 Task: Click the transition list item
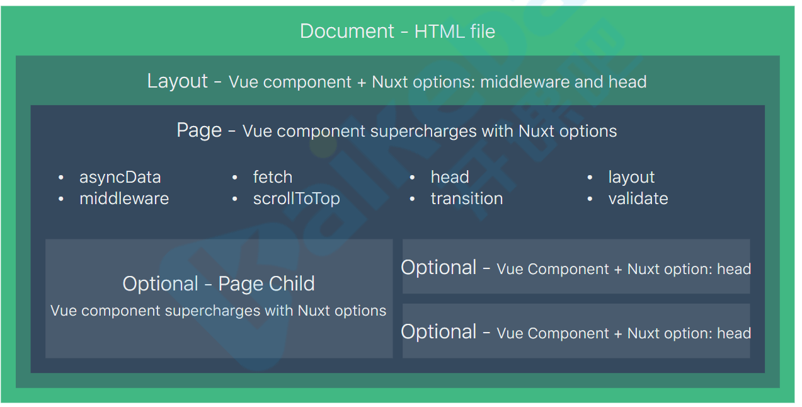click(467, 198)
